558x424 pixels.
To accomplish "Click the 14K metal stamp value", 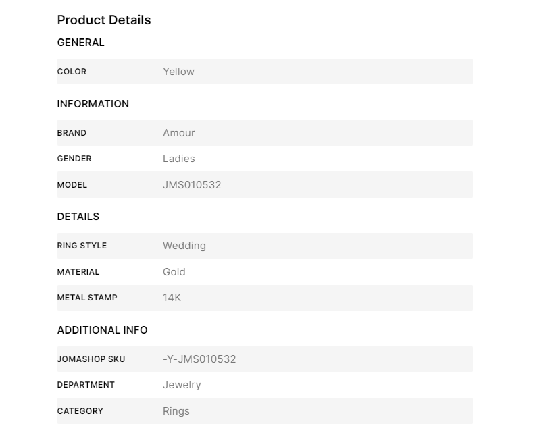I will point(172,298).
